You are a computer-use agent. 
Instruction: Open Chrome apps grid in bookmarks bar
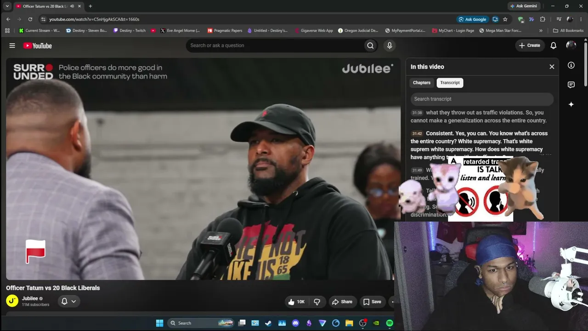point(7,31)
